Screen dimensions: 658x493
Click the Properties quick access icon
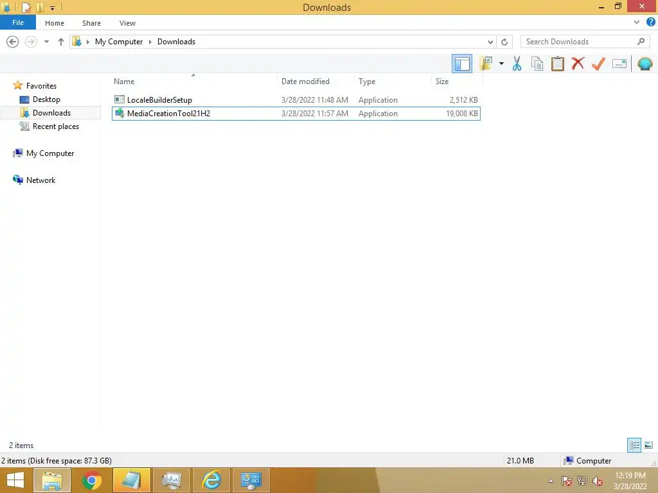[x=26, y=7]
